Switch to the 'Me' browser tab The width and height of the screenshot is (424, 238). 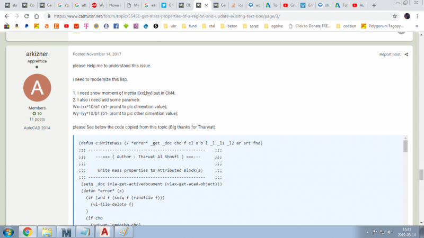click(133, 5)
